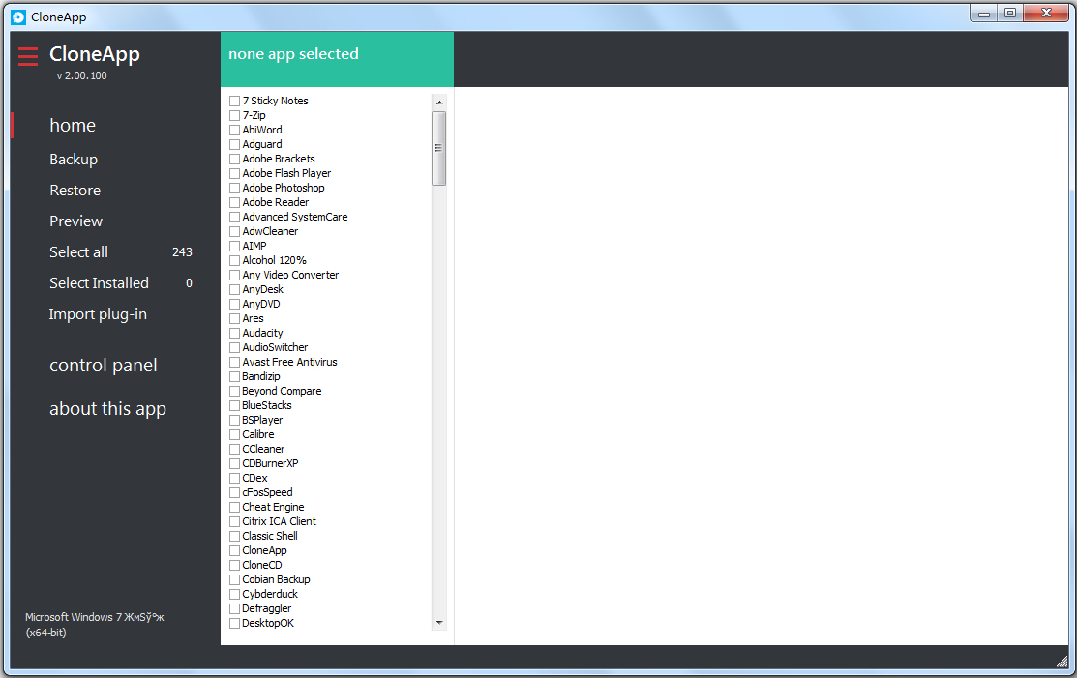Screen dimensions: 1077x678
Task: Select the Adguard checkbox
Action: point(235,144)
